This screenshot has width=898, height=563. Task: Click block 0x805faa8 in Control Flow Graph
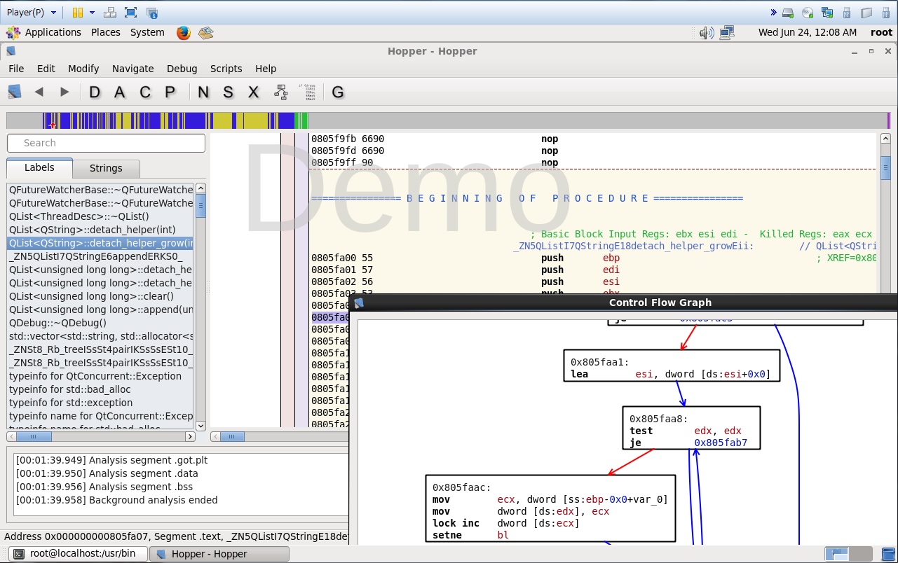[x=691, y=428]
